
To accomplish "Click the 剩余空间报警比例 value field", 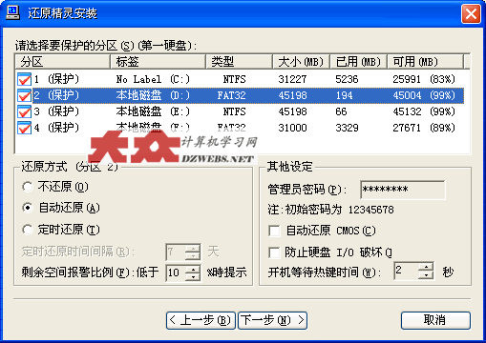I will (176, 272).
